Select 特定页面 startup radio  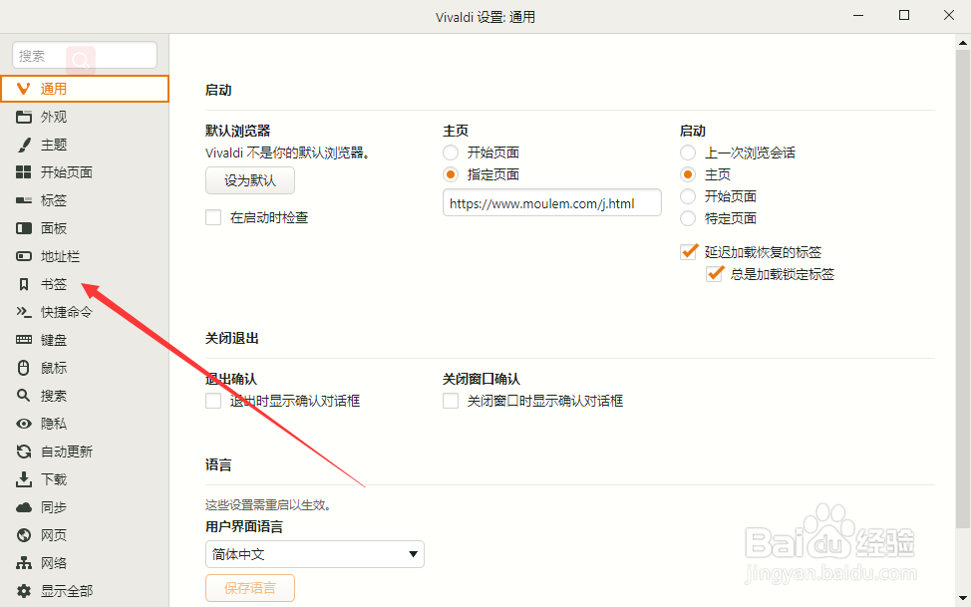688,218
